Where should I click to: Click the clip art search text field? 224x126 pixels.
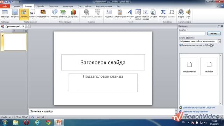[192, 34]
